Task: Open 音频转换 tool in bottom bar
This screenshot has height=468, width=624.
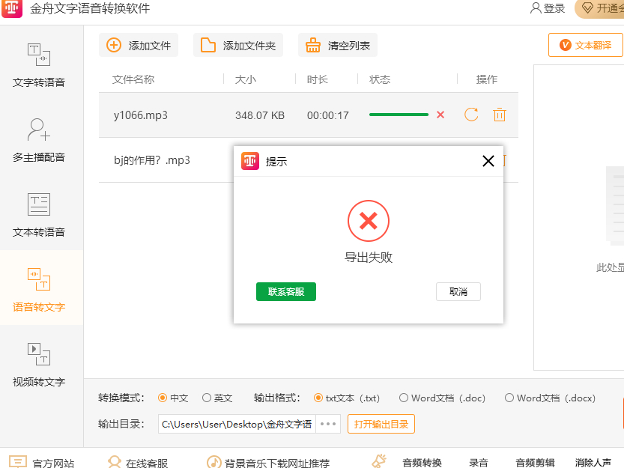Action: (x=422, y=463)
